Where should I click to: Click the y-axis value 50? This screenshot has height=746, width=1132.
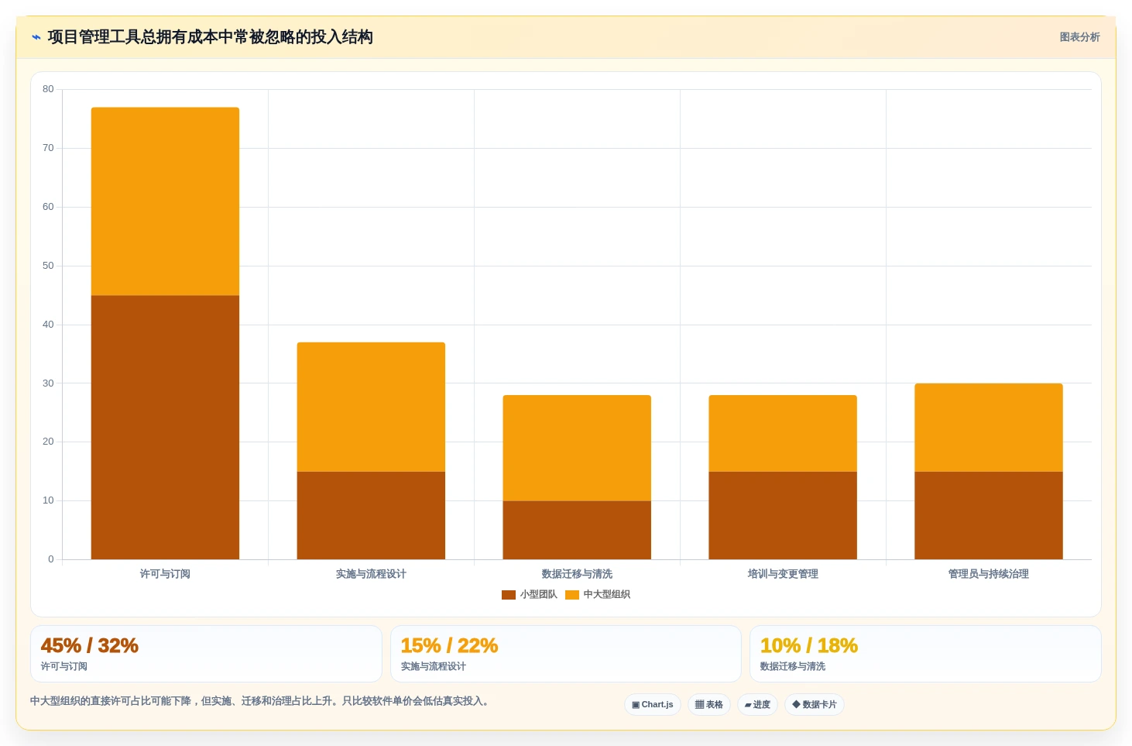(x=48, y=266)
